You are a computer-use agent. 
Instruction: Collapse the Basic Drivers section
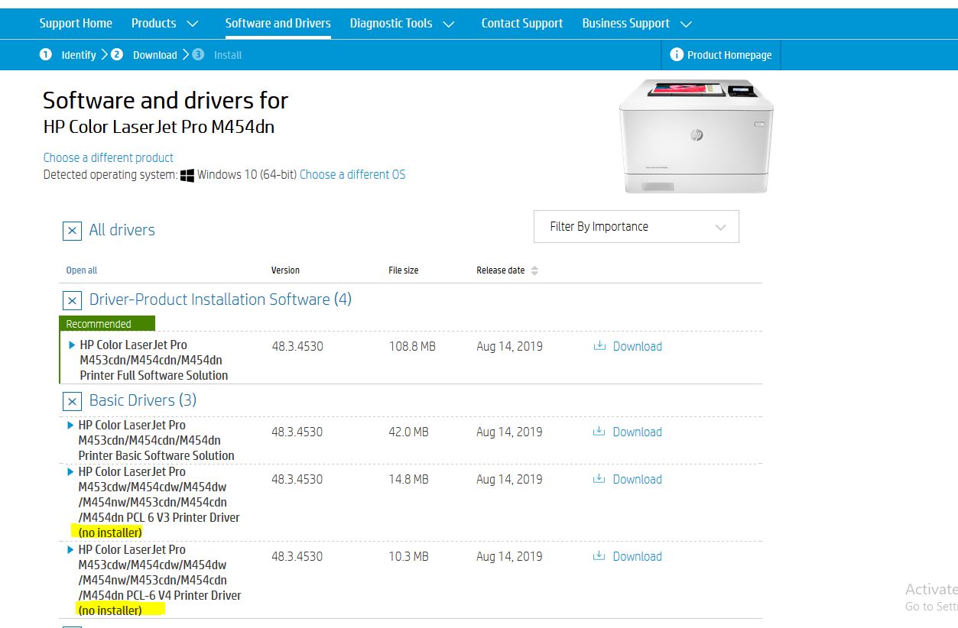point(72,400)
